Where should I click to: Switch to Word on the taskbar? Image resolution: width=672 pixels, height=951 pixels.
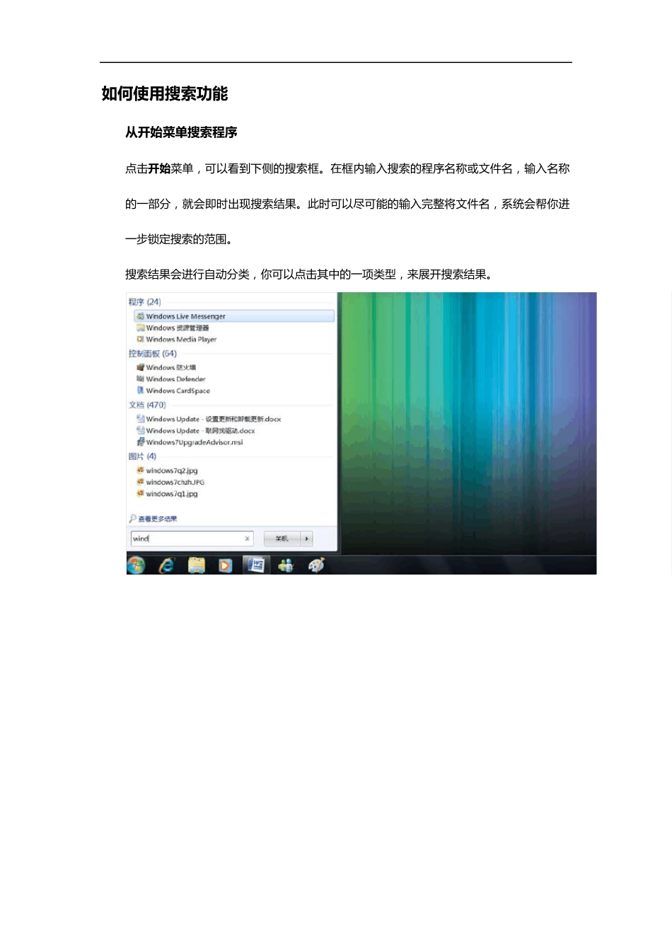255,565
